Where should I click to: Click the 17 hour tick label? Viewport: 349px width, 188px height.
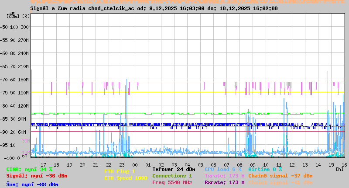pos(43,164)
